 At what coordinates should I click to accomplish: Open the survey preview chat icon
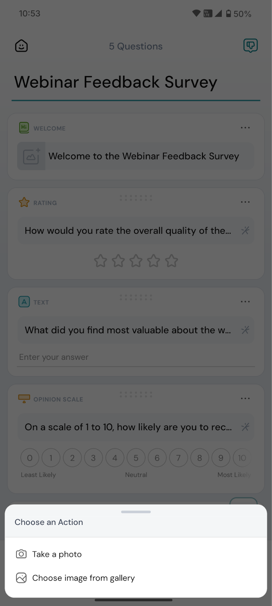click(x=250, y=46)
